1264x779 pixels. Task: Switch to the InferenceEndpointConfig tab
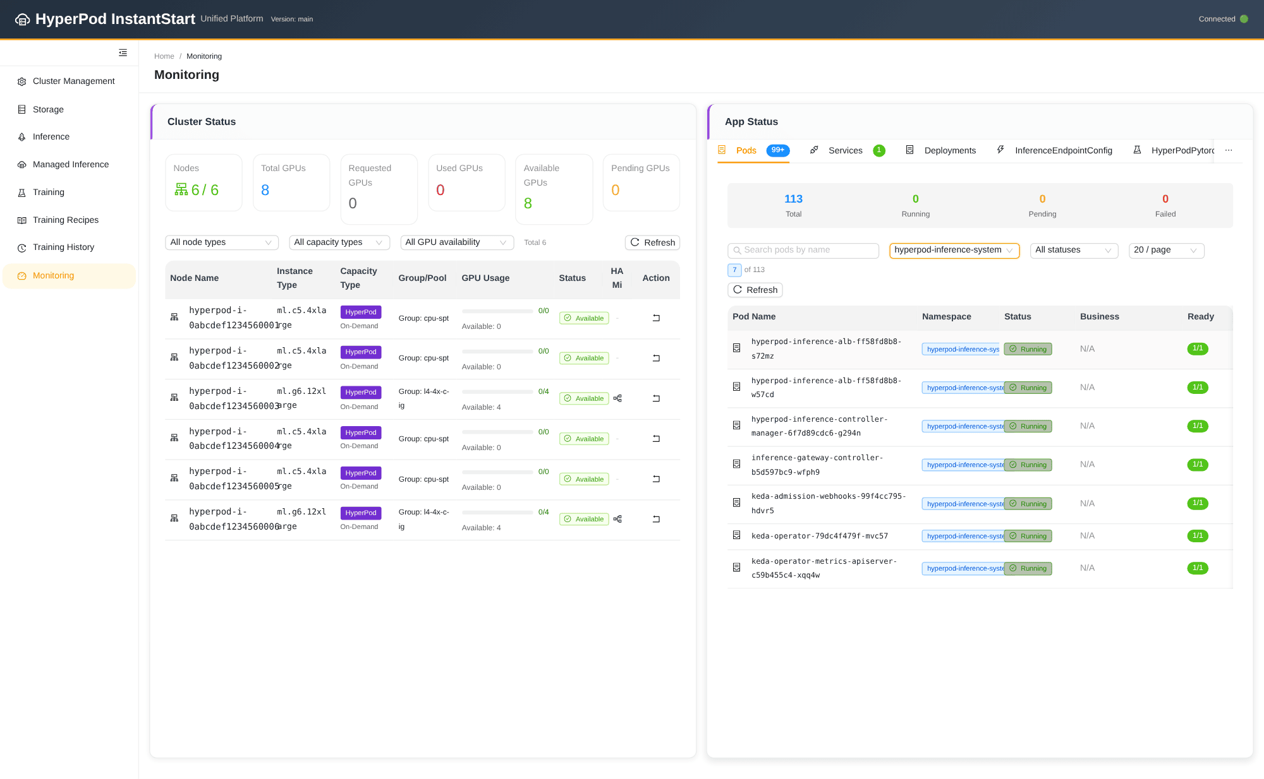[1054, 150]
